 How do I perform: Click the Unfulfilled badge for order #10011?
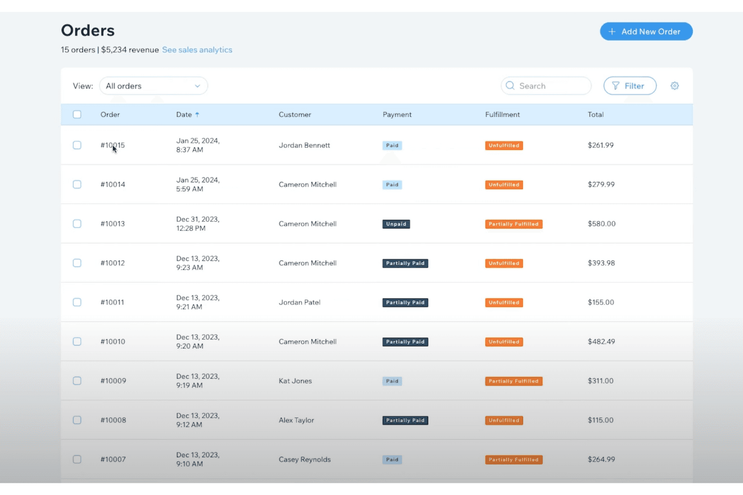coord(504,302)
